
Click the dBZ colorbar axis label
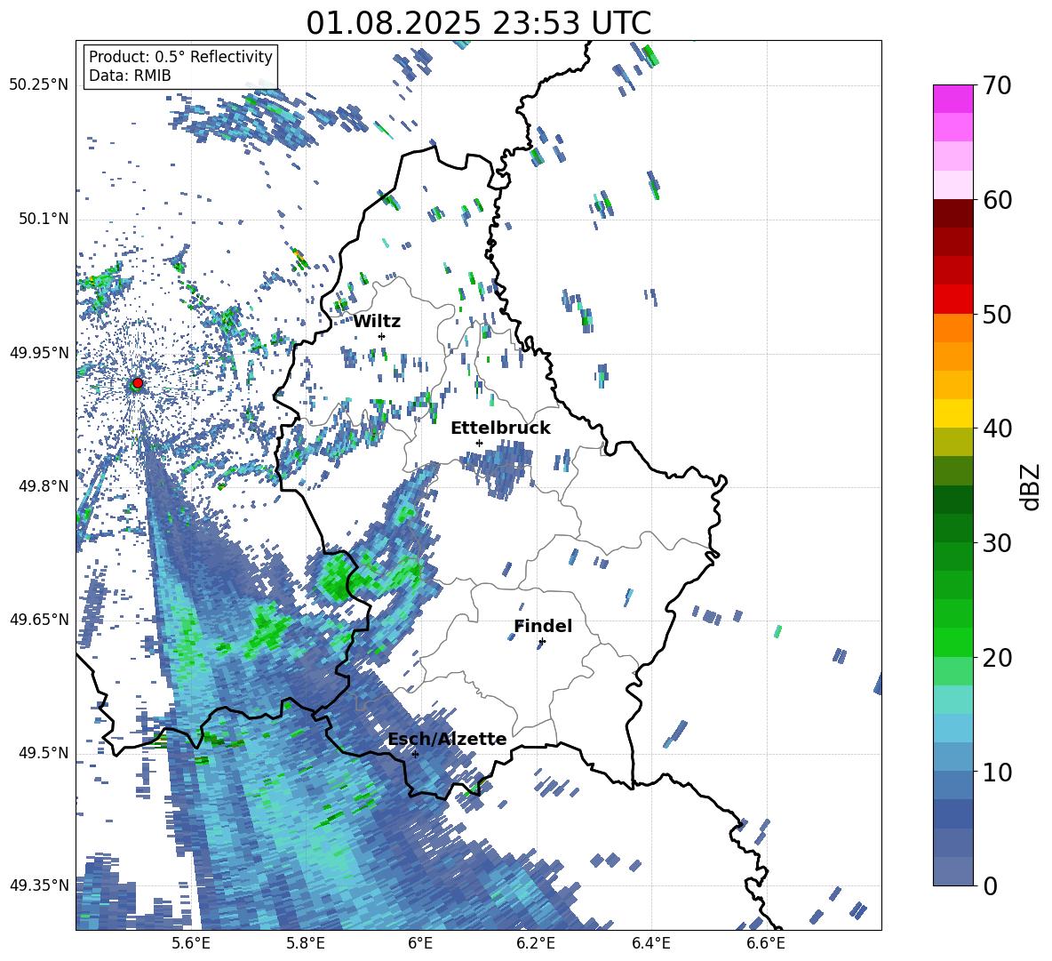pos(1032,486)
